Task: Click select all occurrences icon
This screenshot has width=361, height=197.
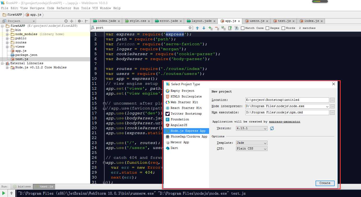Action: click(223, 28)
